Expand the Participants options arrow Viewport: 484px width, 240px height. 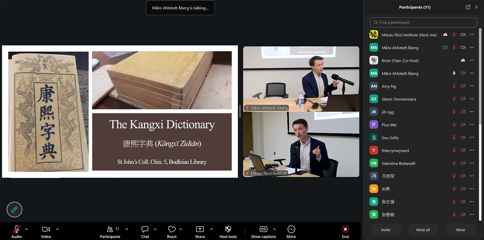click(127, 229)
